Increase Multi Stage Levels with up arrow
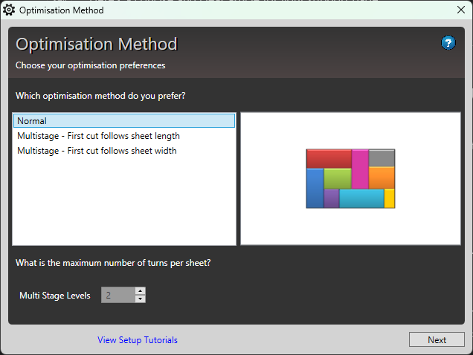The image size is (473, 355). coord(141,291)
